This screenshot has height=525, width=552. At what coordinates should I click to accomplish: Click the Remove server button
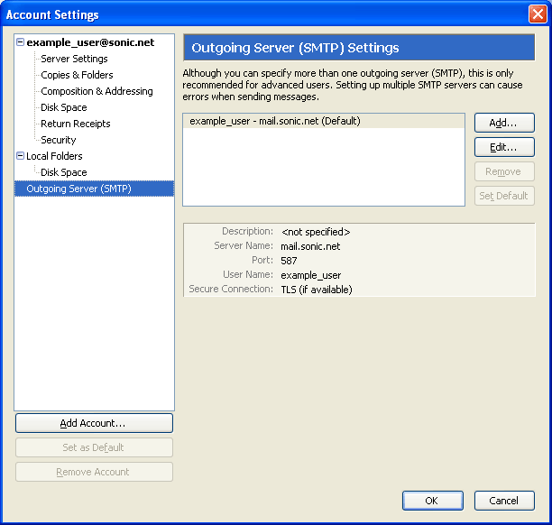[x=504, y=171]
